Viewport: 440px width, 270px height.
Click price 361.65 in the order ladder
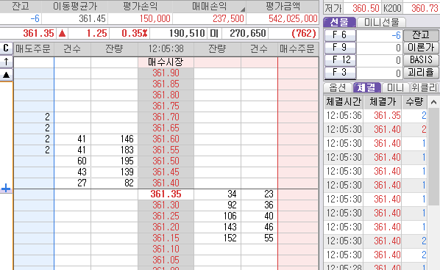166,128
